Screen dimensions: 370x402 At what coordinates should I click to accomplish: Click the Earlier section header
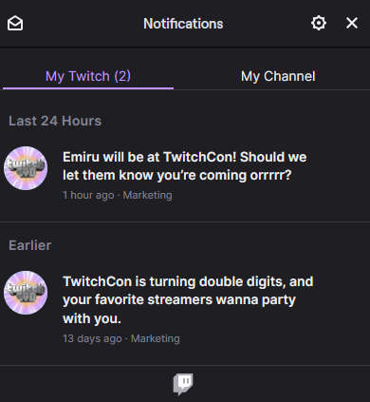[x=29, y=245]
